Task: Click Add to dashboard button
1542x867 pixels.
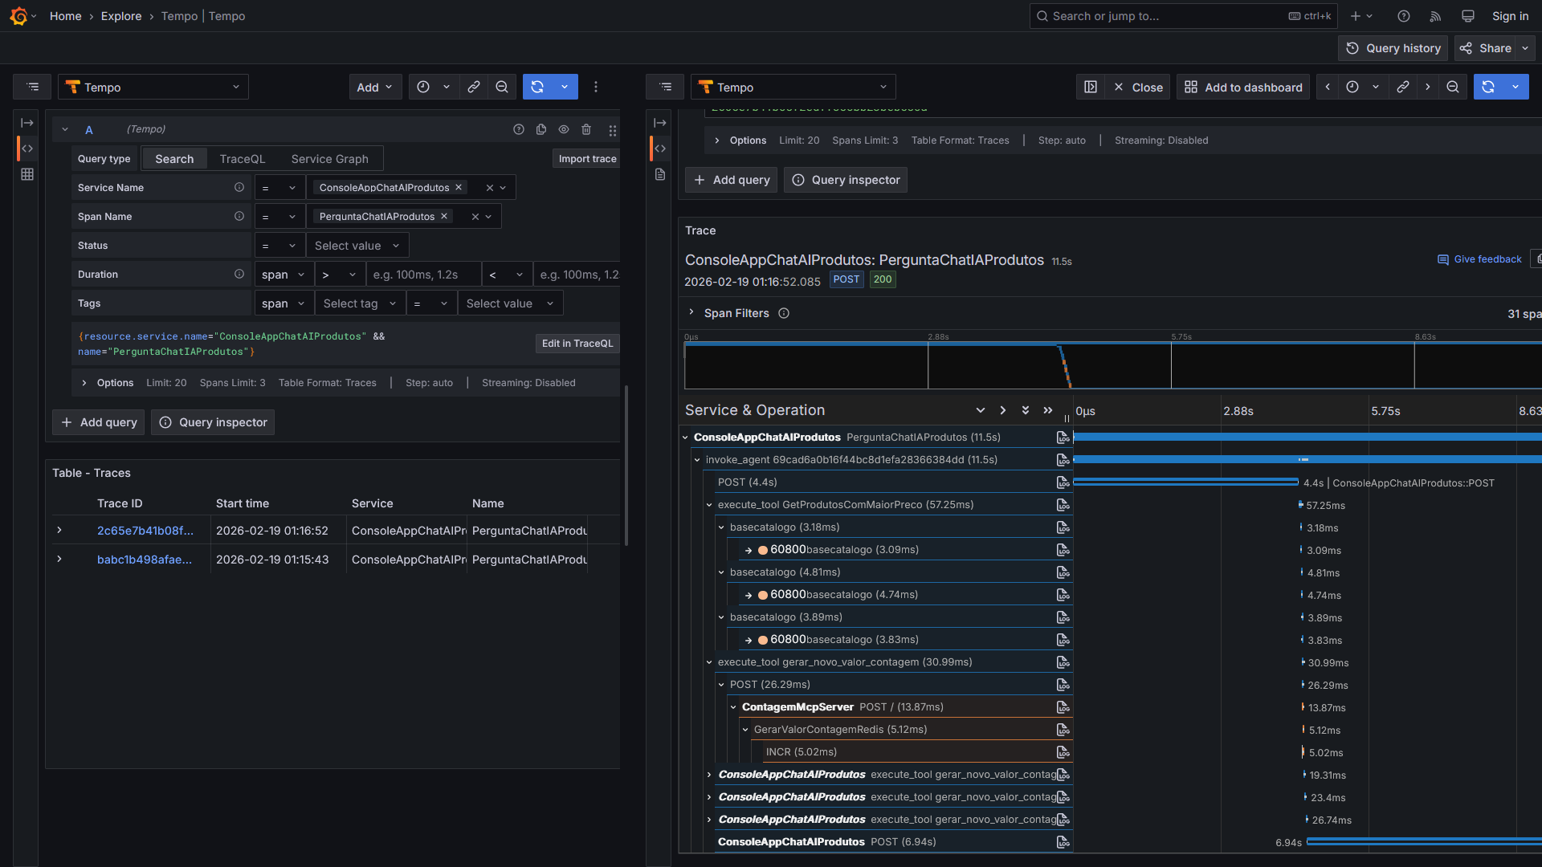Action: (x=1243, y=87)
